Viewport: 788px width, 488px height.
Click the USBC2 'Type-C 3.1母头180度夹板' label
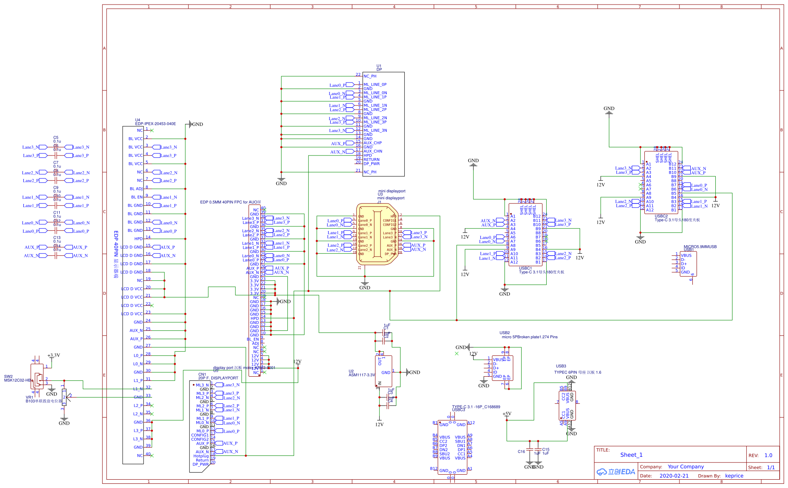point(677,220)
